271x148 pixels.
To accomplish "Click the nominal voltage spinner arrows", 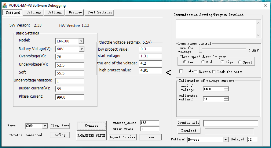I will [226, 89].
